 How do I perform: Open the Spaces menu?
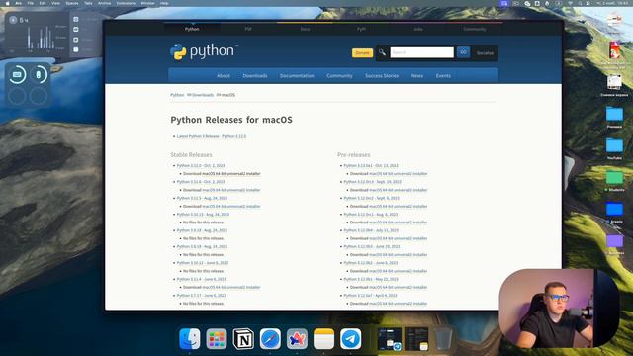[x=72, y=3]
